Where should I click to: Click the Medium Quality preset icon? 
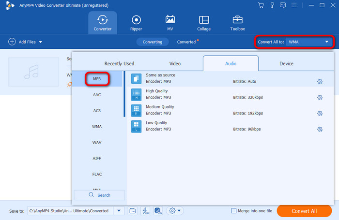coord(136,111)
